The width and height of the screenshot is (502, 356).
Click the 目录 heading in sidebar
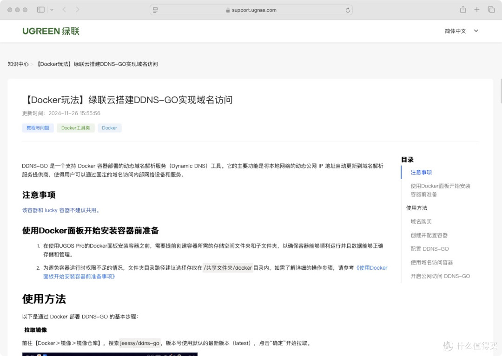pyautogui.click(x=407, y=160)
